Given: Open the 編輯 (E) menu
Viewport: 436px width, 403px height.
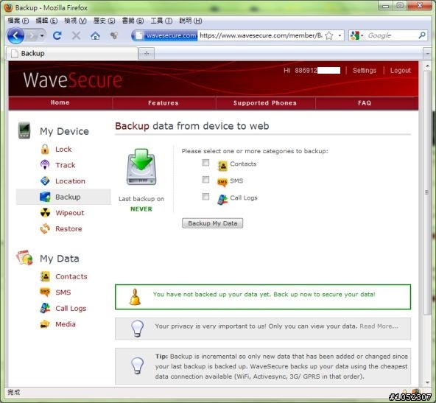Looking at the screenshot, I should click(46, 21).
